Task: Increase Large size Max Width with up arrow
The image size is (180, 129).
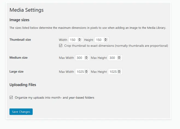Action: tap(86, 71)
